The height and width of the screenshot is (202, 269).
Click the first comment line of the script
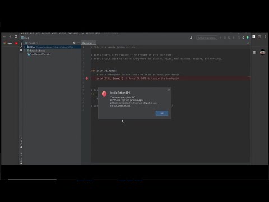coord(113,47)
